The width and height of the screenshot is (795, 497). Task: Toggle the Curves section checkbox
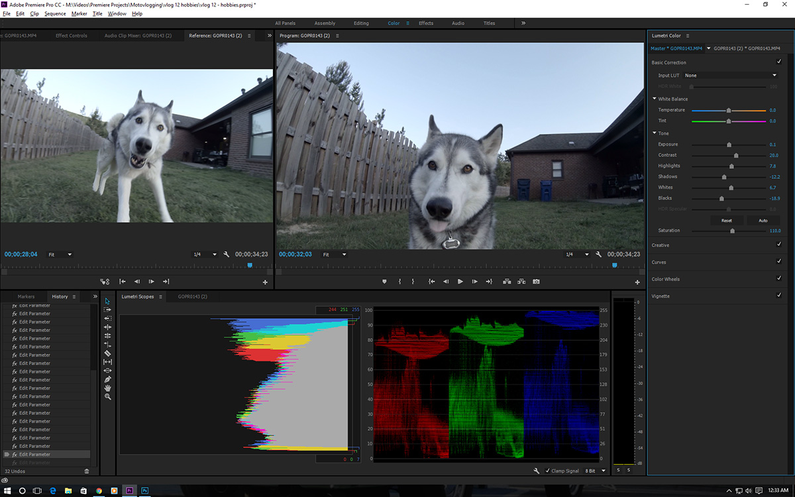click(x=779, y=262)
